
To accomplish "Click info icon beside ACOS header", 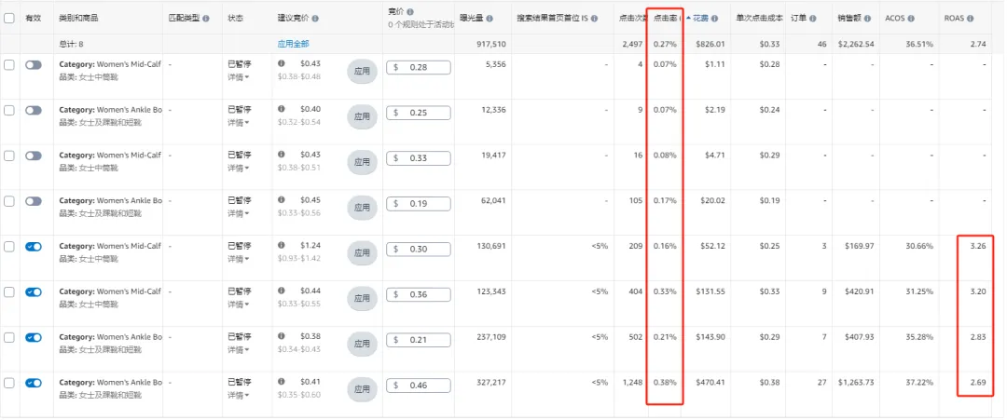I will click(911, 19).
